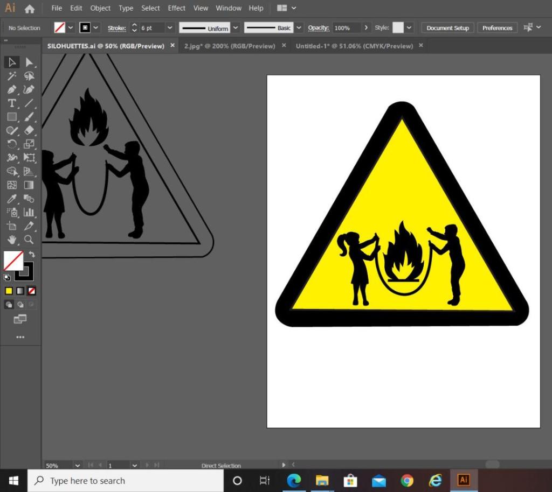Click the Document Setup button

click(x=447, y=28)
